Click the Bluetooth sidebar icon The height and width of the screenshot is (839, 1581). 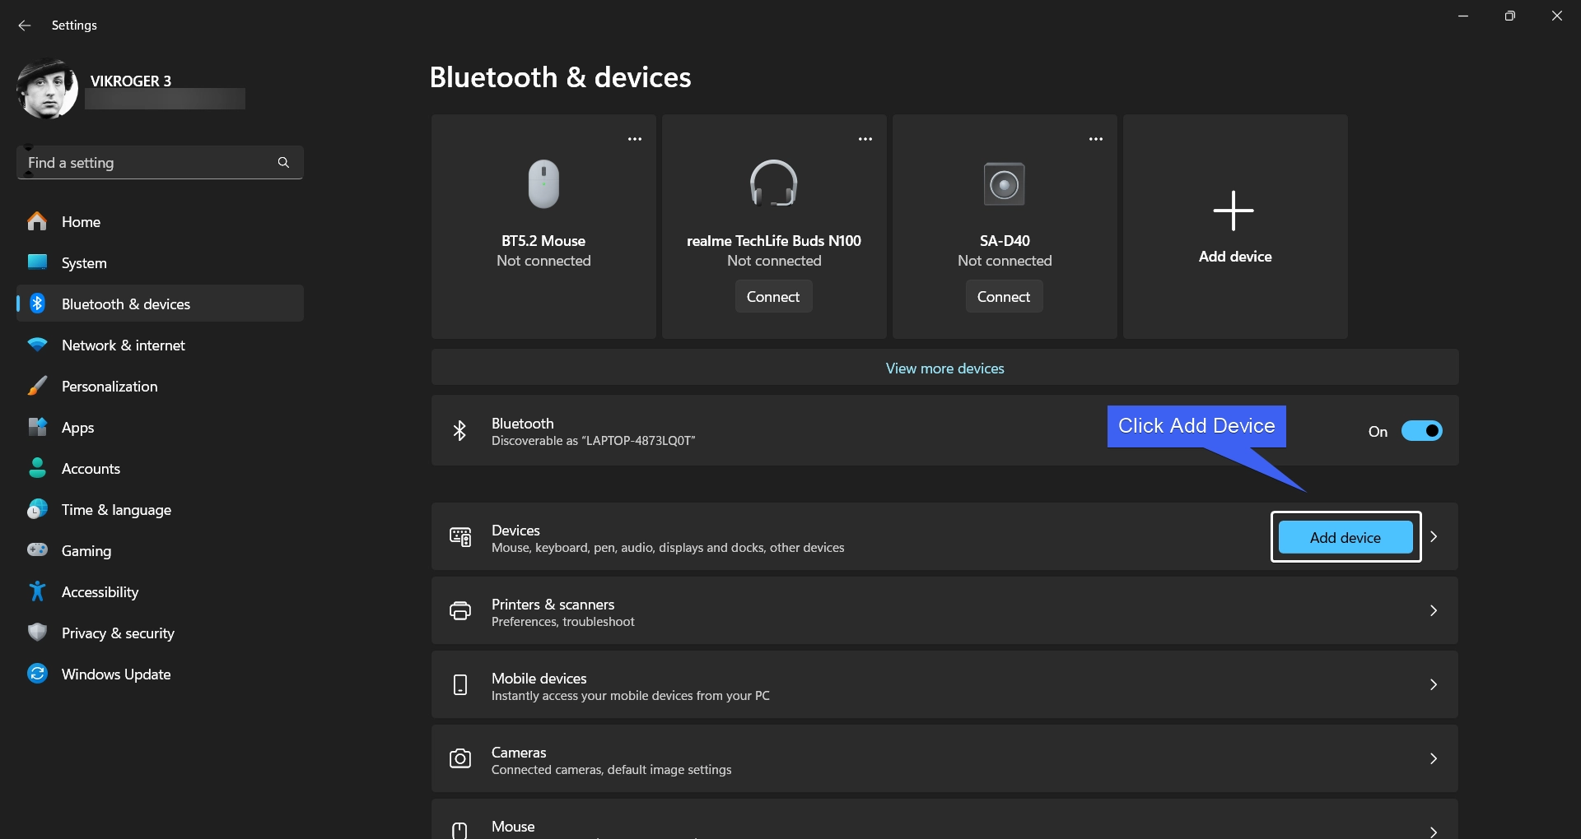(37, 304)
